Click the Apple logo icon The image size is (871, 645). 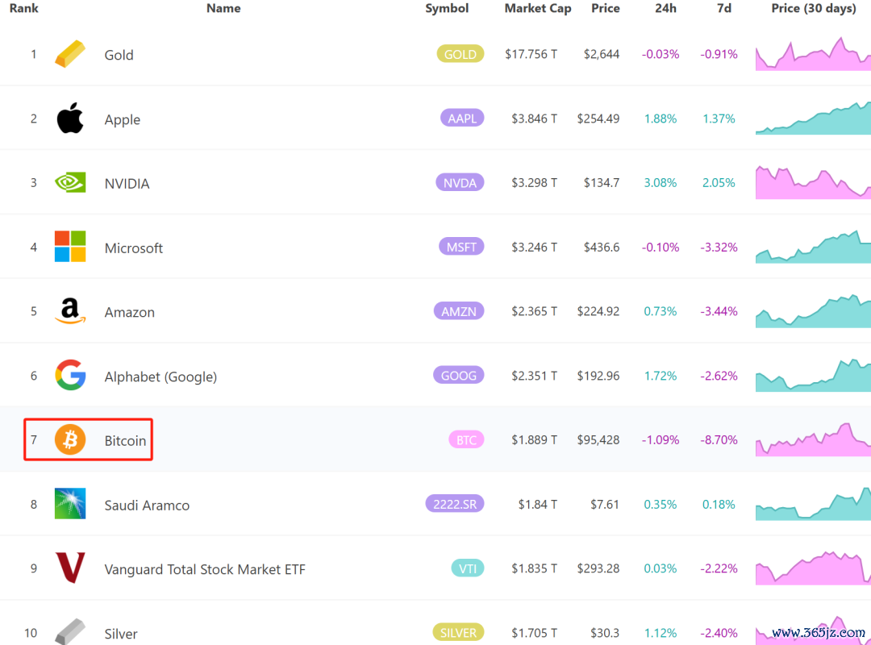(x=70, y=119)
